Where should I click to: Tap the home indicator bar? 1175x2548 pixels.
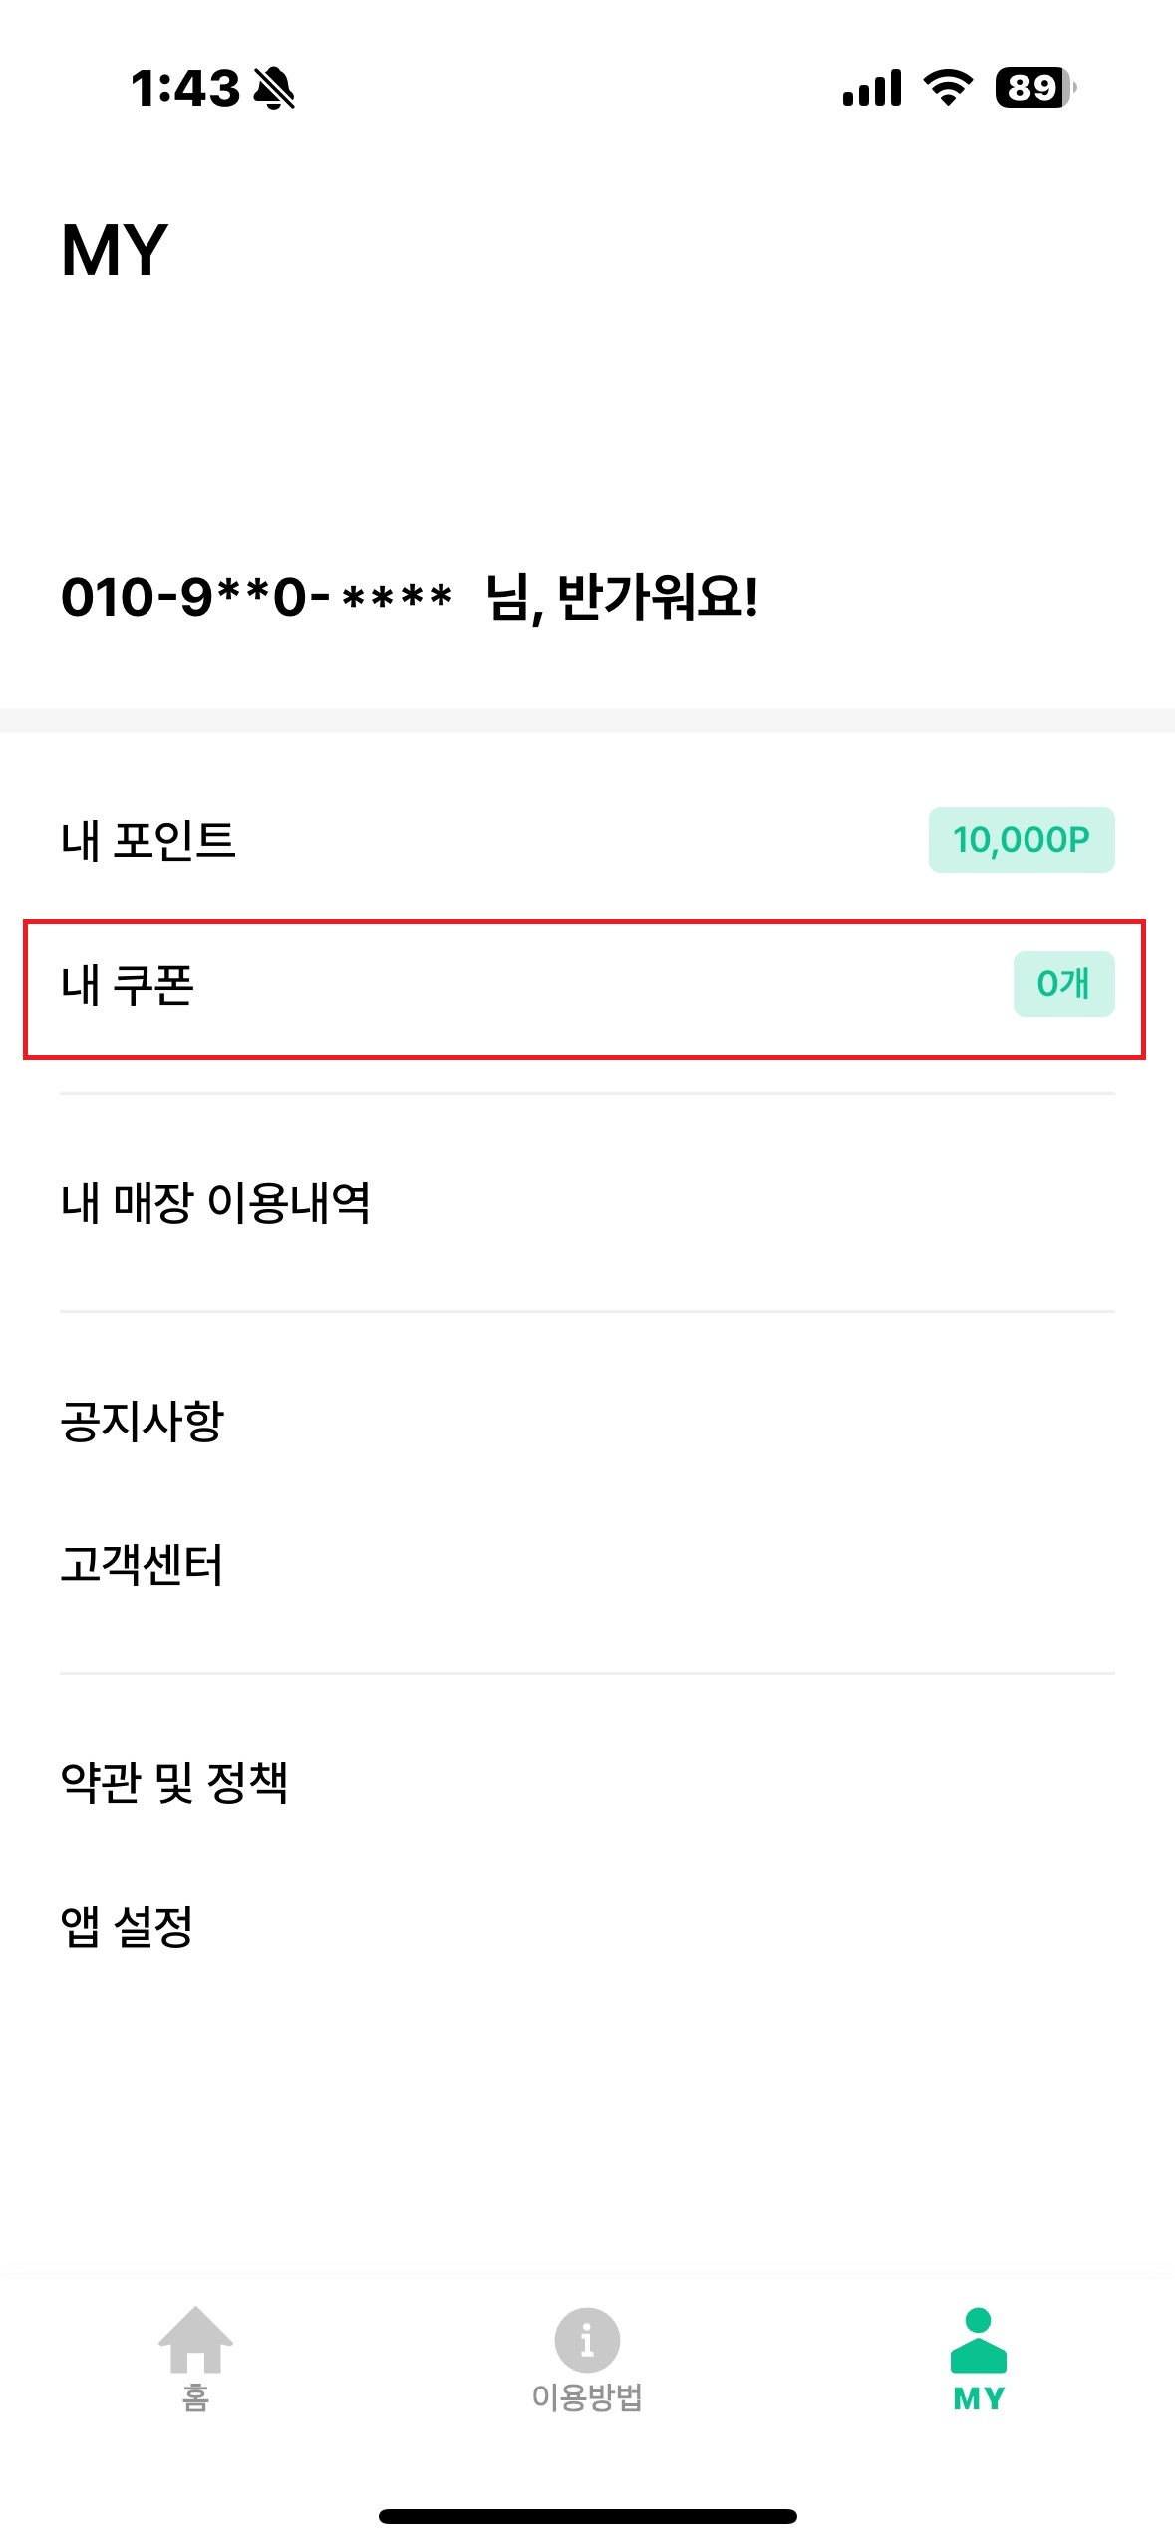click(587, 2516)
